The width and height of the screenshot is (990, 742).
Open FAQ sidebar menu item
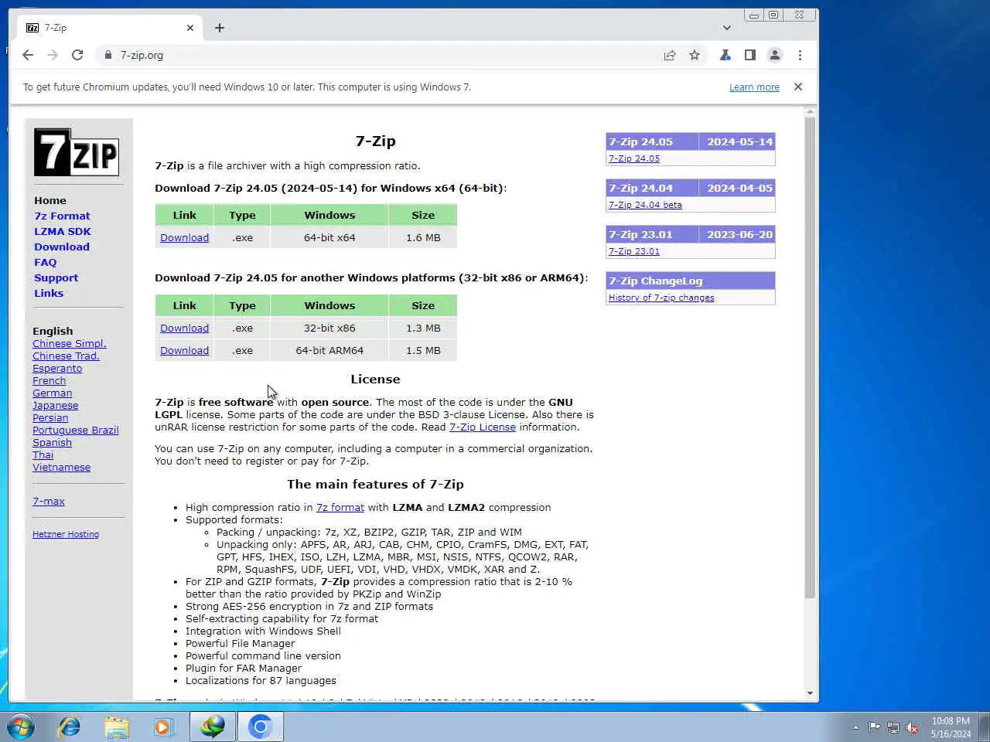(x=46, y=262)
